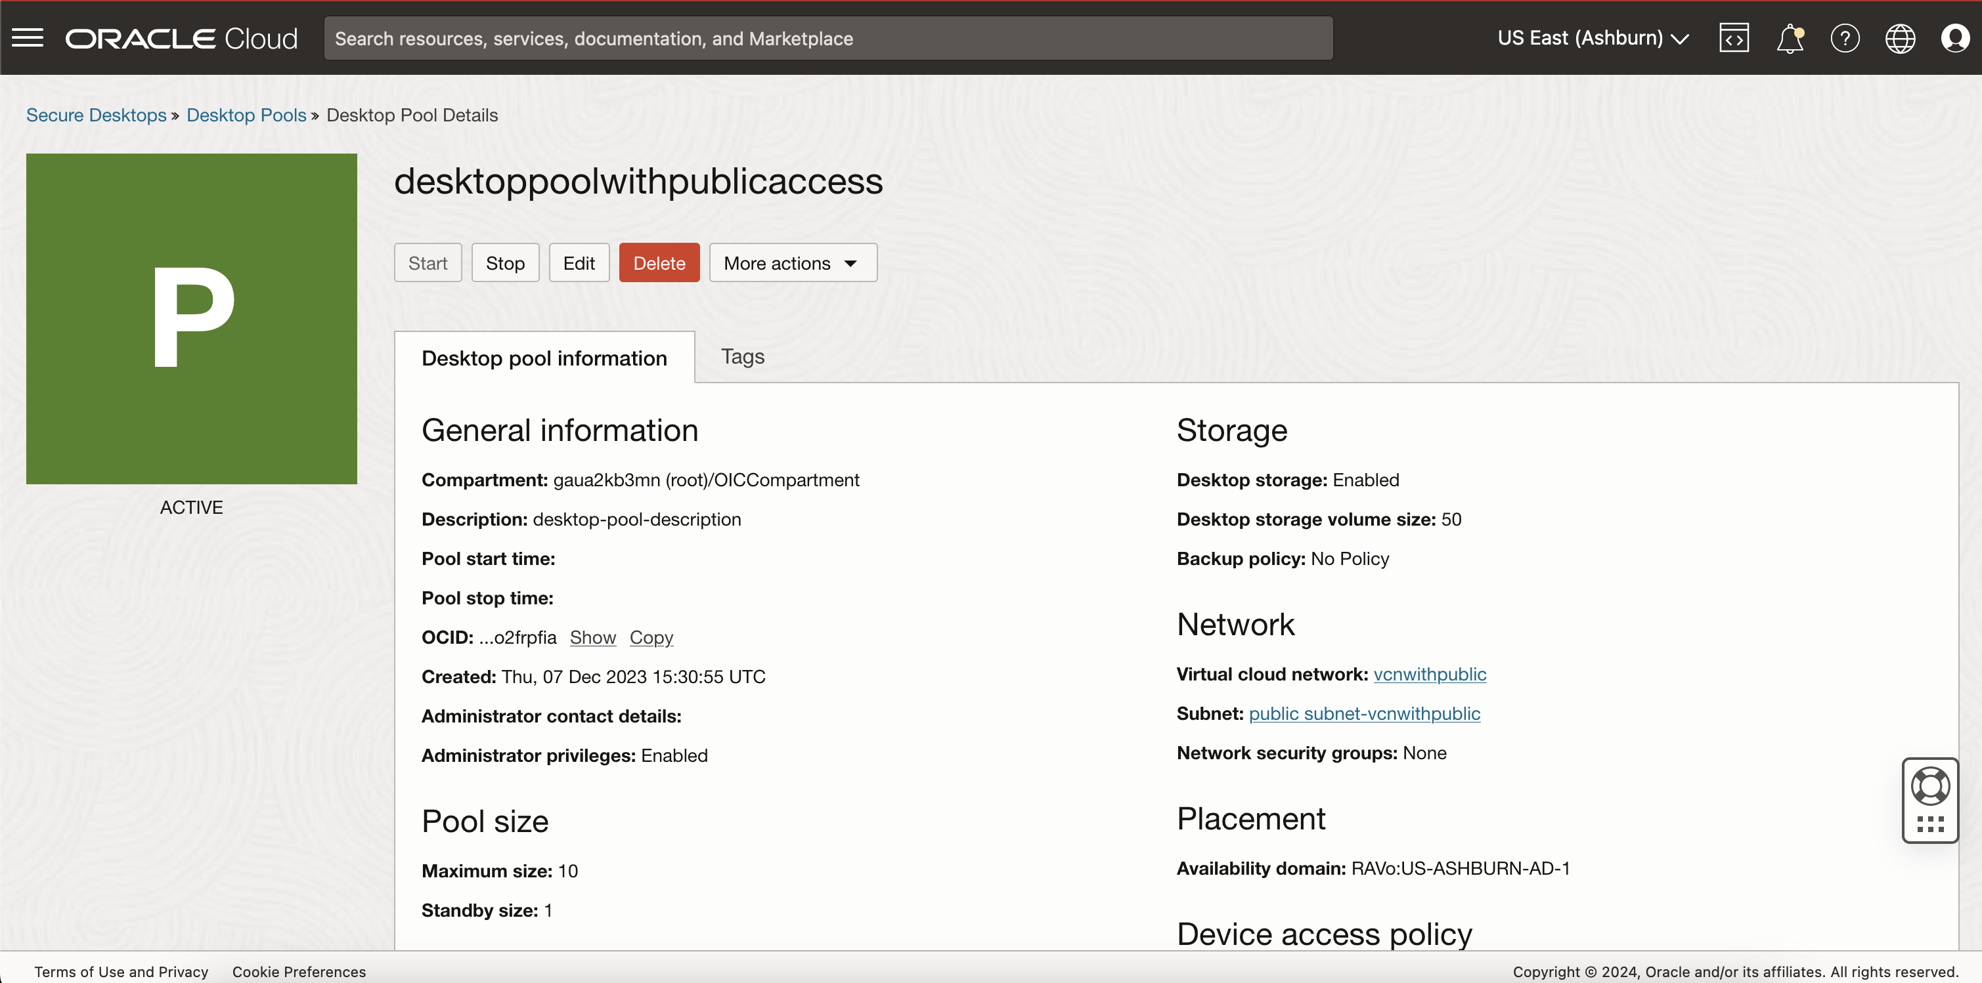Open the user profile avatar menu

pos(1954,39)
